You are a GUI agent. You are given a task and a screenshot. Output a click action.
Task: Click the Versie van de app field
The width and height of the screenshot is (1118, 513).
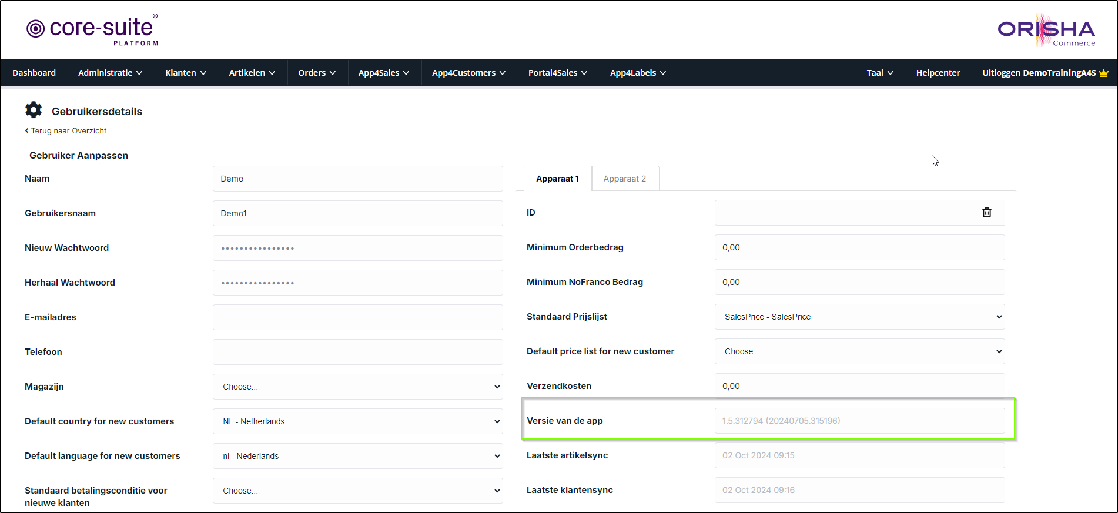tap(860, 421)
